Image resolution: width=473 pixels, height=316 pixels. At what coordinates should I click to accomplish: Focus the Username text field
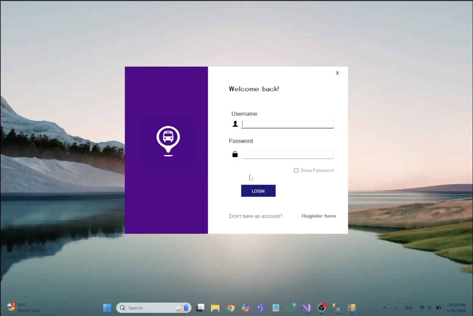(287, 124)
